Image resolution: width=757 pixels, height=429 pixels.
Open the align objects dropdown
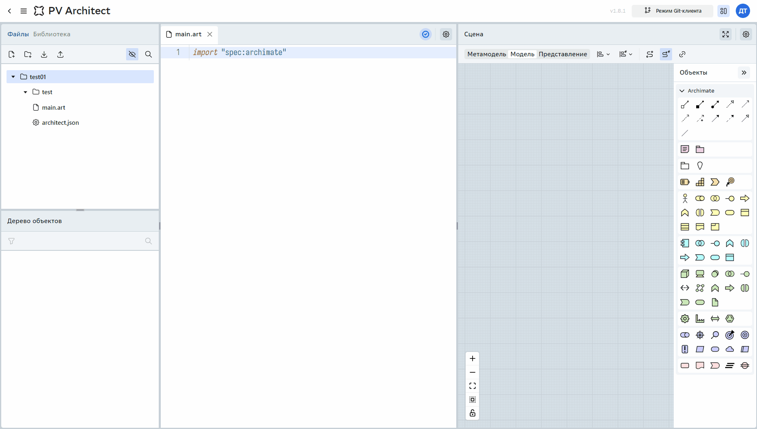(604, 54)
